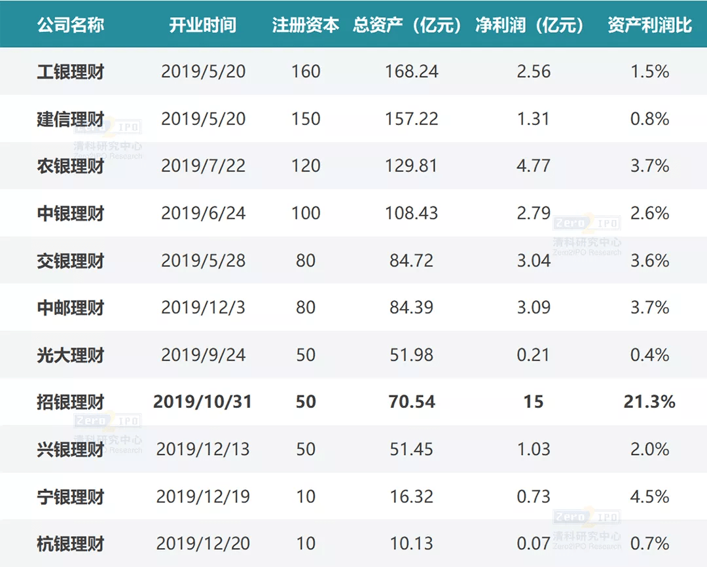Click the 工银理财 company name cell
The width and height of the screenshot is (707, 567).
[71, 72]
